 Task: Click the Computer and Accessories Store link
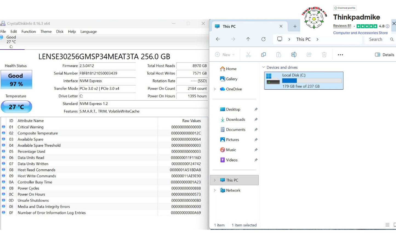pyautogui.click(x=360, y=33)
